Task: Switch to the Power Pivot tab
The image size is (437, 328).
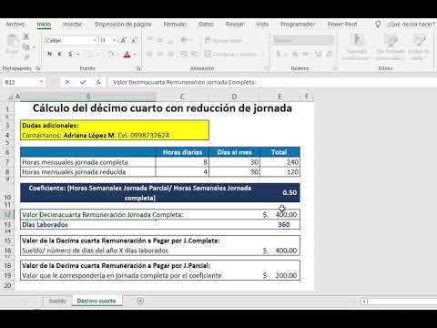Action: click(342, 24)
